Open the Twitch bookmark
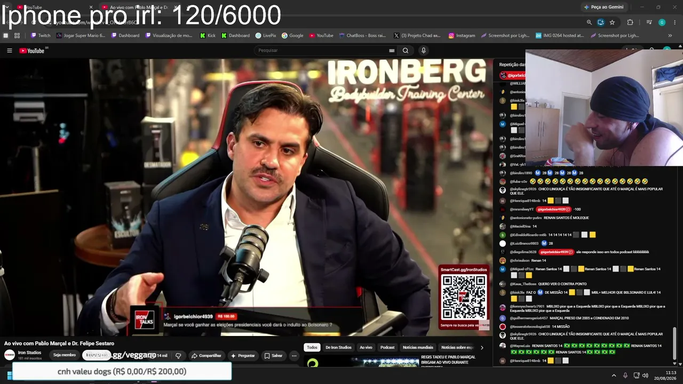Screen dimensions: 683x384 41,36
